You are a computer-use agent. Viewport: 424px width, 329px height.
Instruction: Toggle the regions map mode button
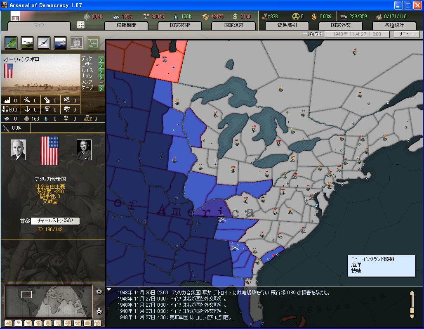click(x=68, y=323)
